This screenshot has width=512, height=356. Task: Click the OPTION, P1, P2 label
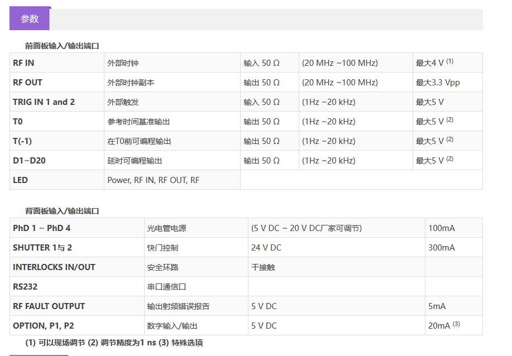point(44,326)
